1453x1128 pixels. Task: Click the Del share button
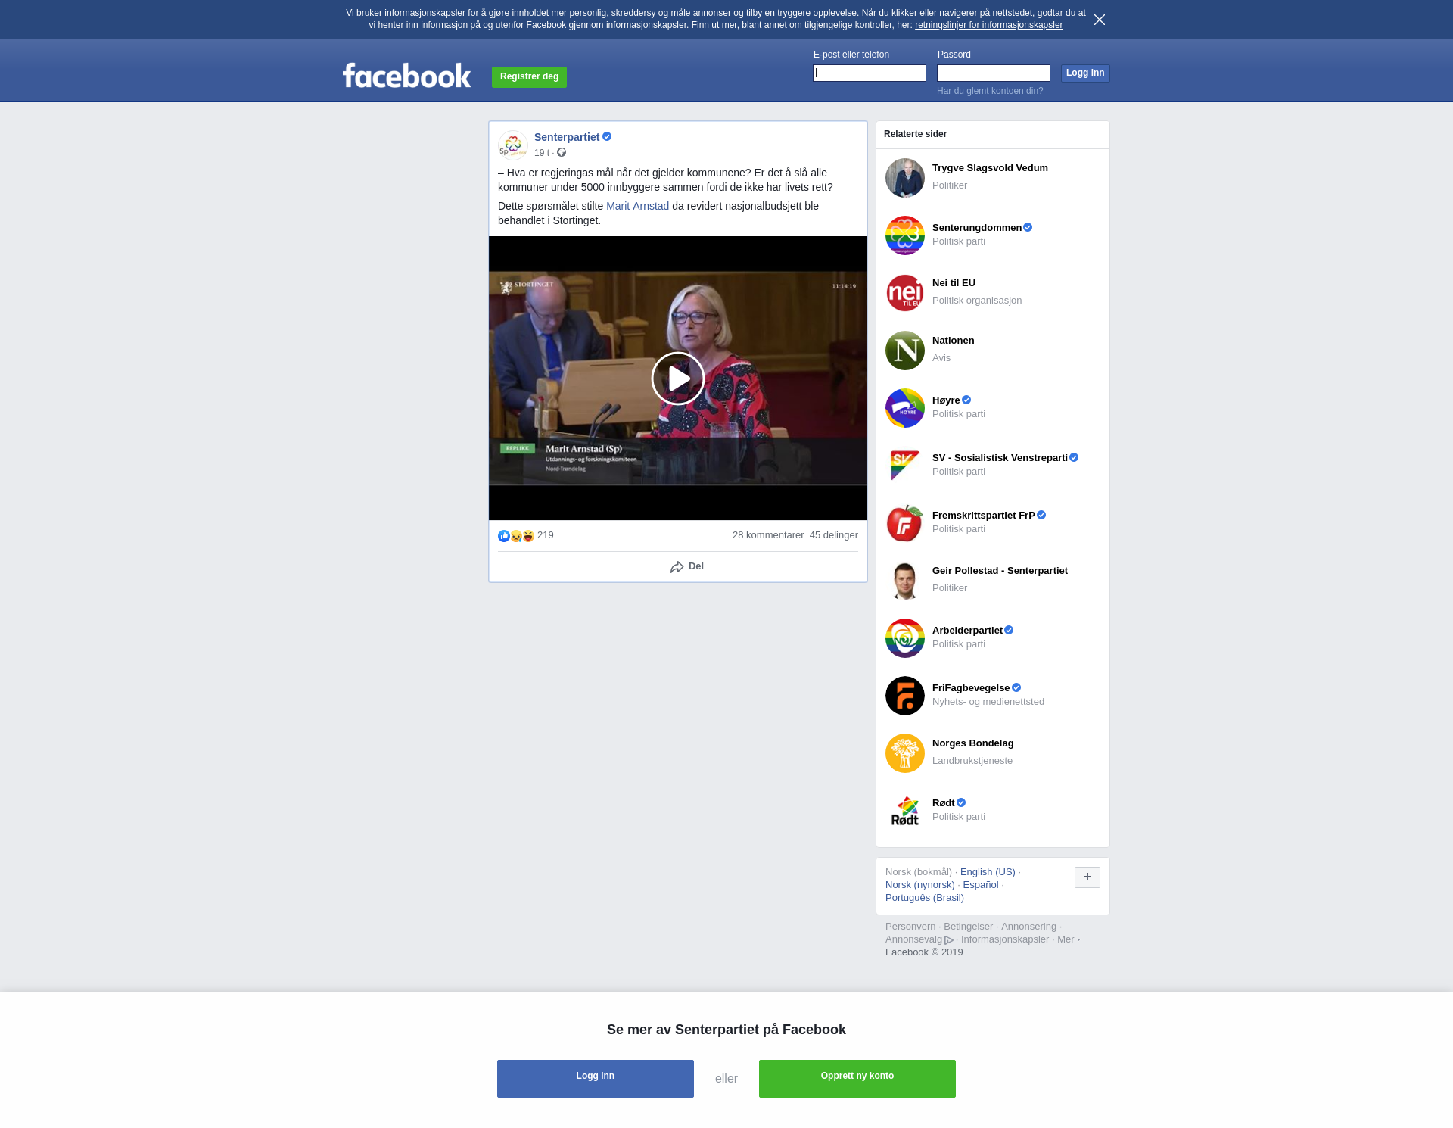(x=687, y=566)
